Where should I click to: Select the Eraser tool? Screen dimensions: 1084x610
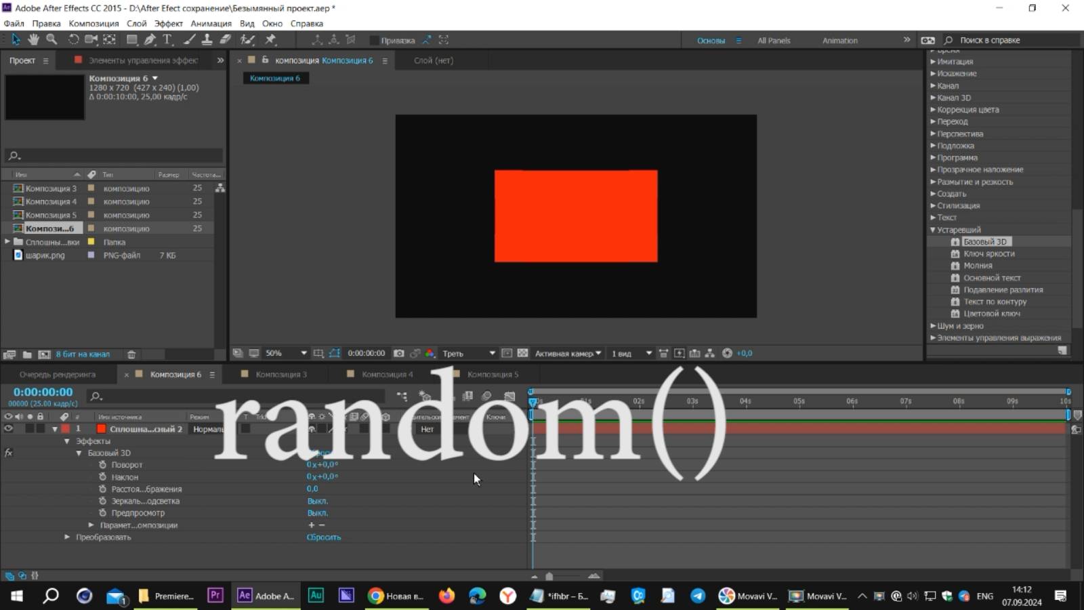pos(225,40)
